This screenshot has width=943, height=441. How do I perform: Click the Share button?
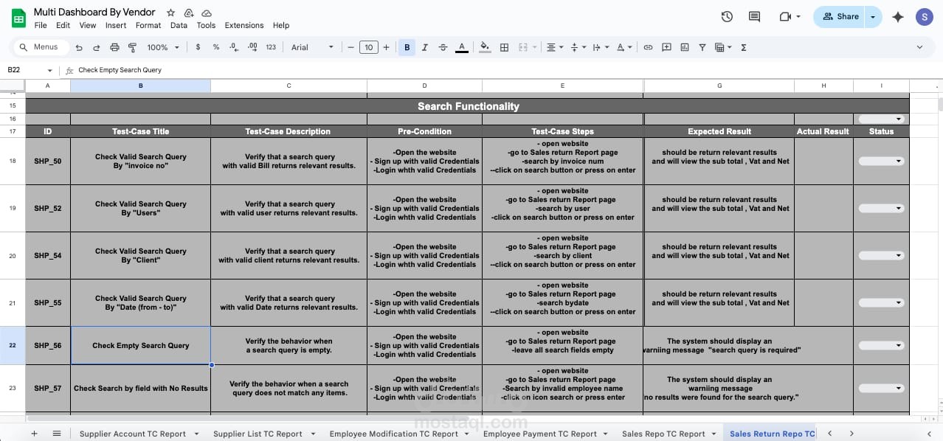point(840,17)
